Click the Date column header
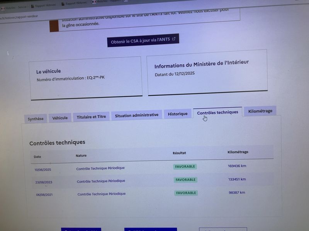 click(37, 157)
